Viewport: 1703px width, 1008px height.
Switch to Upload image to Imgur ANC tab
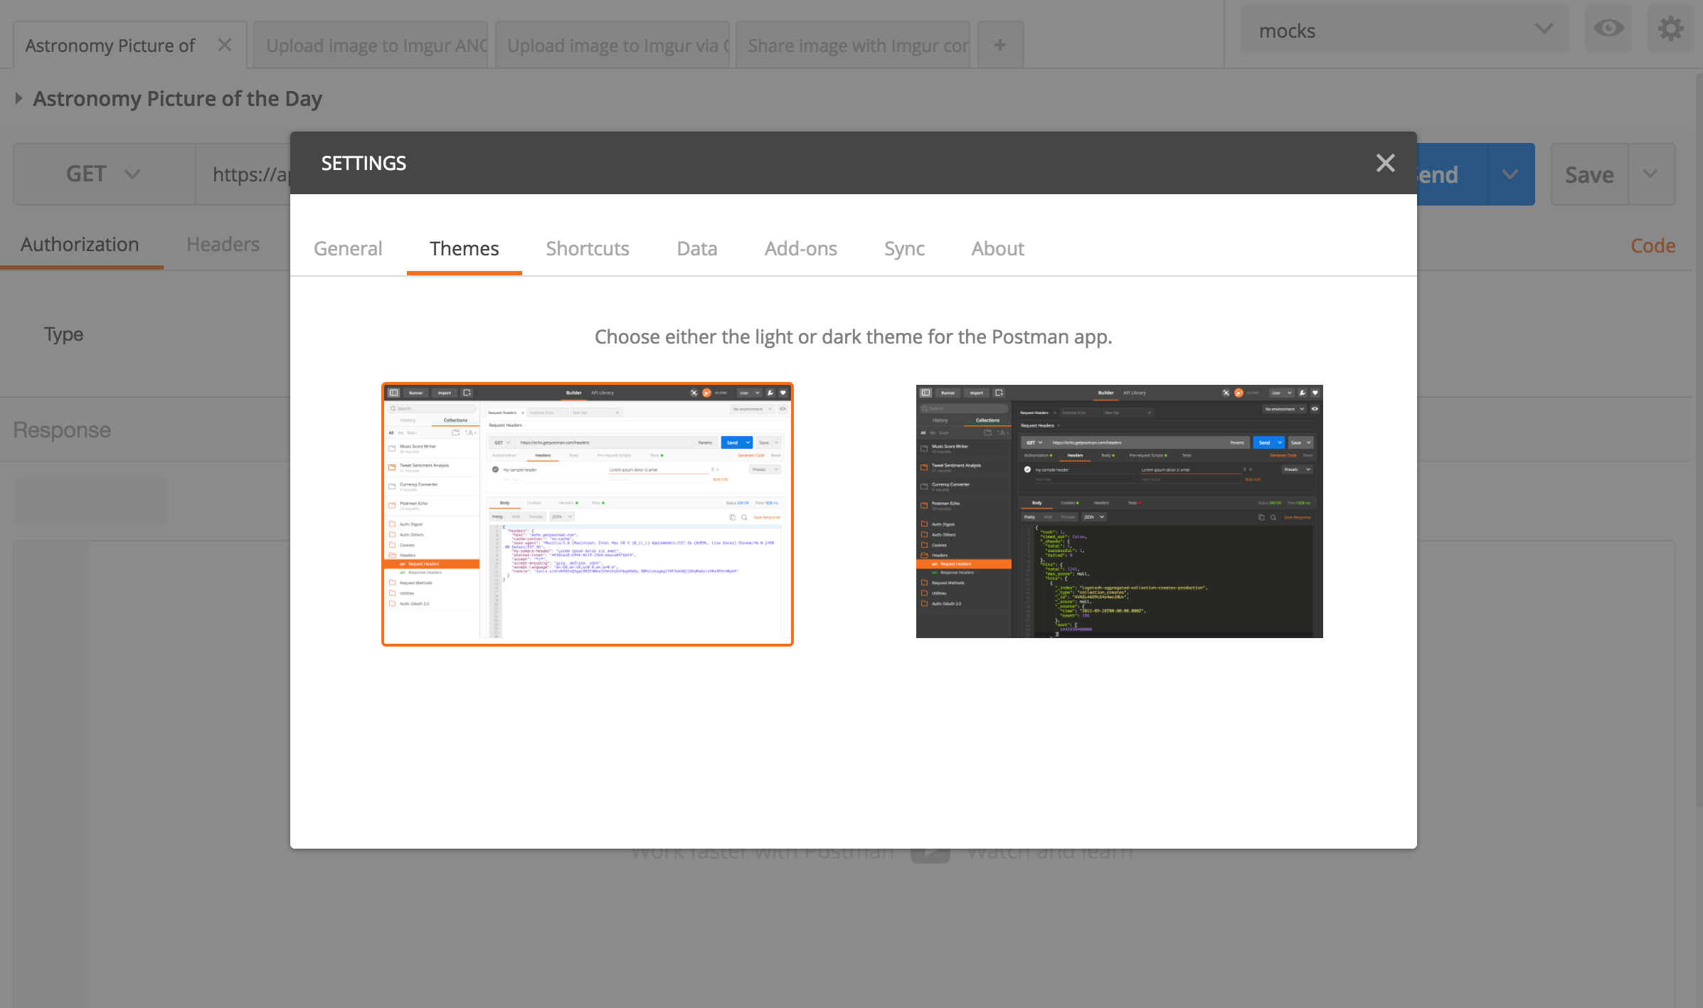(x=371, y=45)
